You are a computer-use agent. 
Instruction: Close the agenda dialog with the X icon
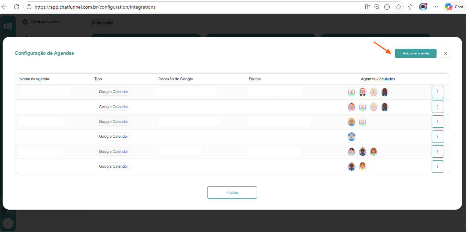tap(446, 53)
